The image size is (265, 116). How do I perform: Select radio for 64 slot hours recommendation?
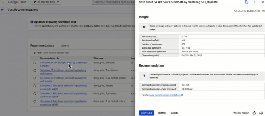click(35, 63)
